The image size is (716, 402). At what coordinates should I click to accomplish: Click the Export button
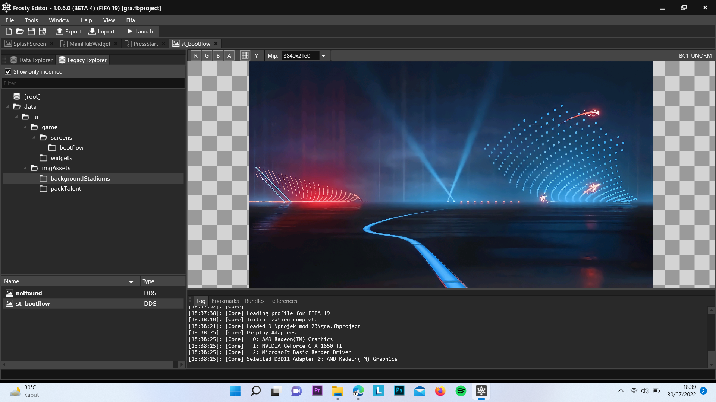pyautogui.click(x=68, y=31)
